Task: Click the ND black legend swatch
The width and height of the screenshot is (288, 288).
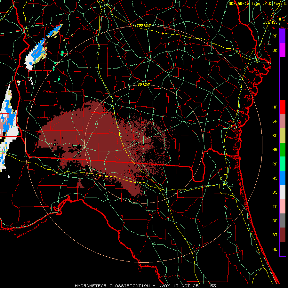Action: (283, 249)
